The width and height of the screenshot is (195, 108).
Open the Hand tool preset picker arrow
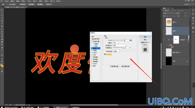point(5,4)
